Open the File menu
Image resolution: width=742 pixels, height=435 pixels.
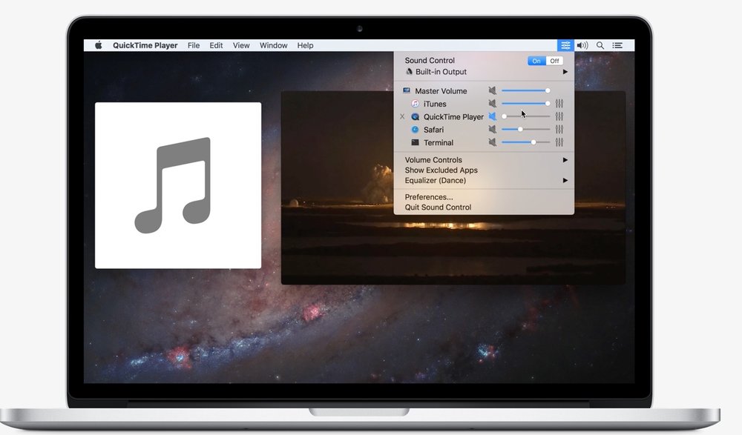(x=194, y=45)
